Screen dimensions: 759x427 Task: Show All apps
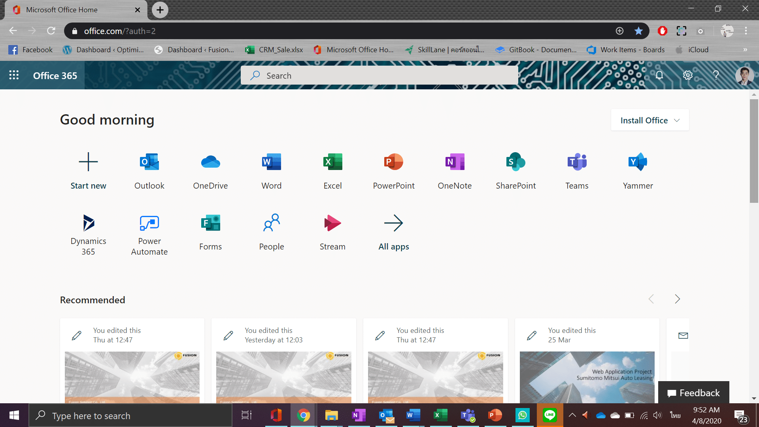[x=394, y=232]
